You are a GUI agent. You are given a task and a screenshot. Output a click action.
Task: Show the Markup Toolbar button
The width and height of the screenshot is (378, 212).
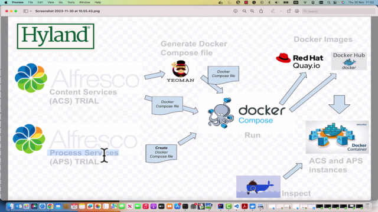click(297, 11)
